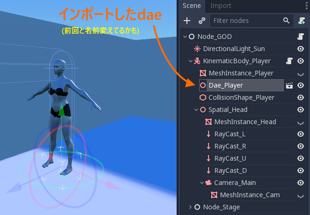Open the scene dock options menu

[307, 6]
